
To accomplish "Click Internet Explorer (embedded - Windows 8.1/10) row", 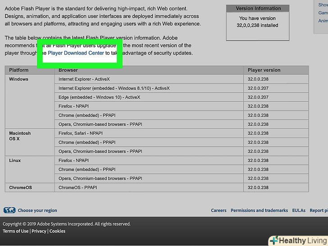I will [x=149, y=88].
